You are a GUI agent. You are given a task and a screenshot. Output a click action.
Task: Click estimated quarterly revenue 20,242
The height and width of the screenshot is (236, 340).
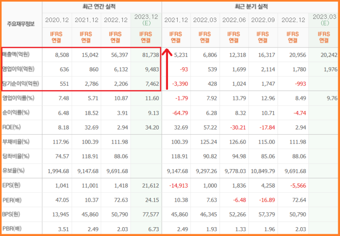(x=329, y=55)
